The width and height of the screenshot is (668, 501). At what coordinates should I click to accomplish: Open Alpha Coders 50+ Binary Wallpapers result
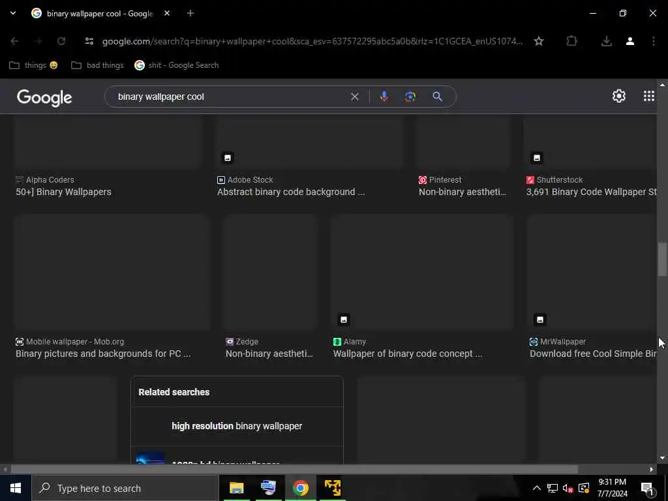63,192
